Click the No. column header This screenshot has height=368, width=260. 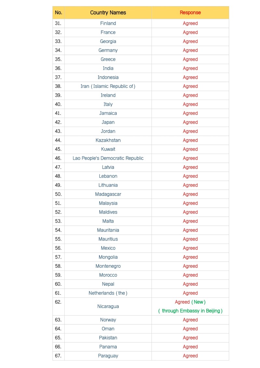tap(58, 12)
